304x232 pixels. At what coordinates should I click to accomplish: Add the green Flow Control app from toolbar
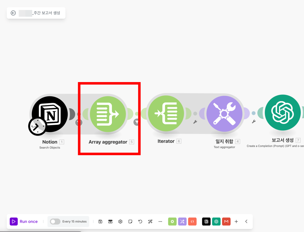(172, 221)
